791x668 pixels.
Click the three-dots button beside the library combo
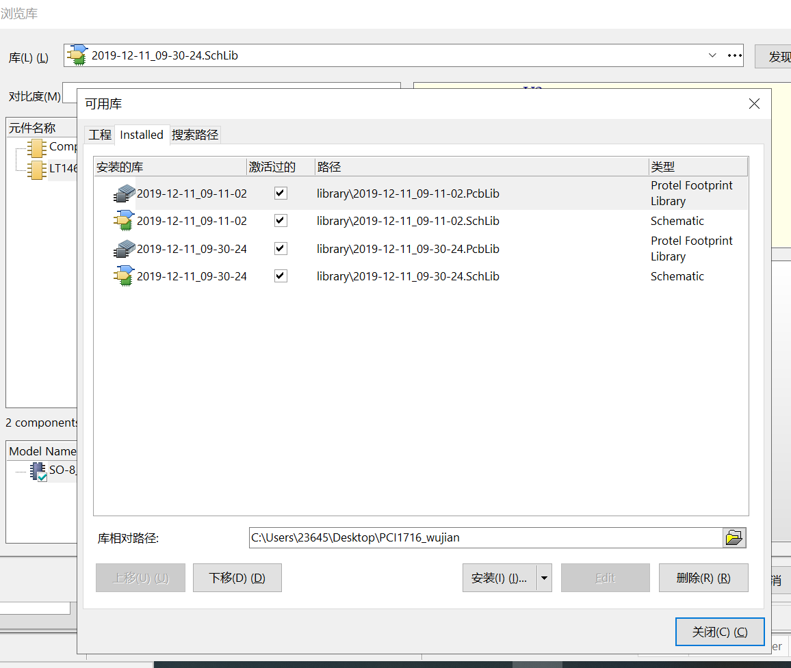coord(734,55)
